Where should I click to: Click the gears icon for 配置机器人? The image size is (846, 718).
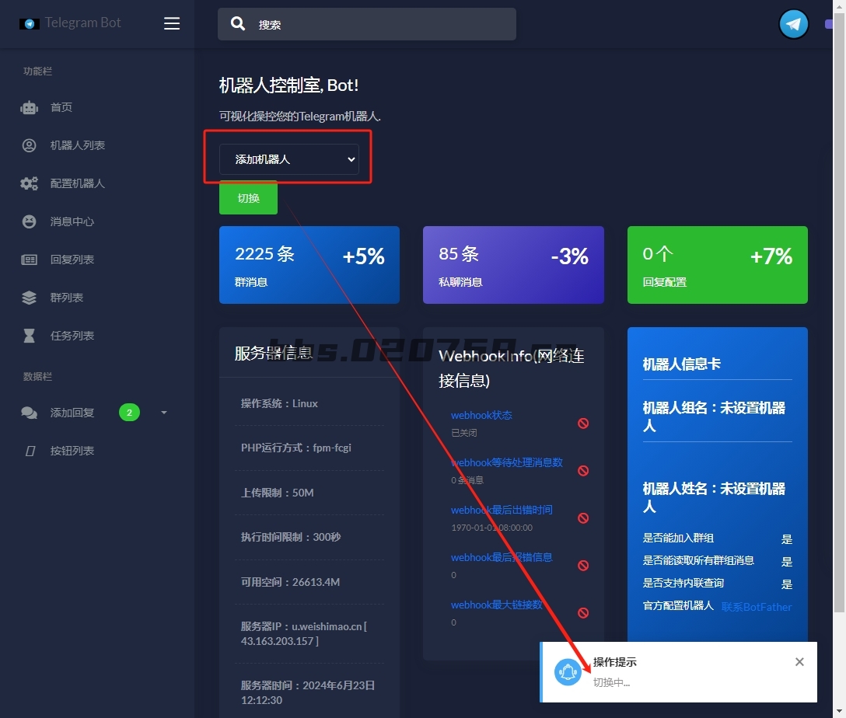(x=30, y=183)
